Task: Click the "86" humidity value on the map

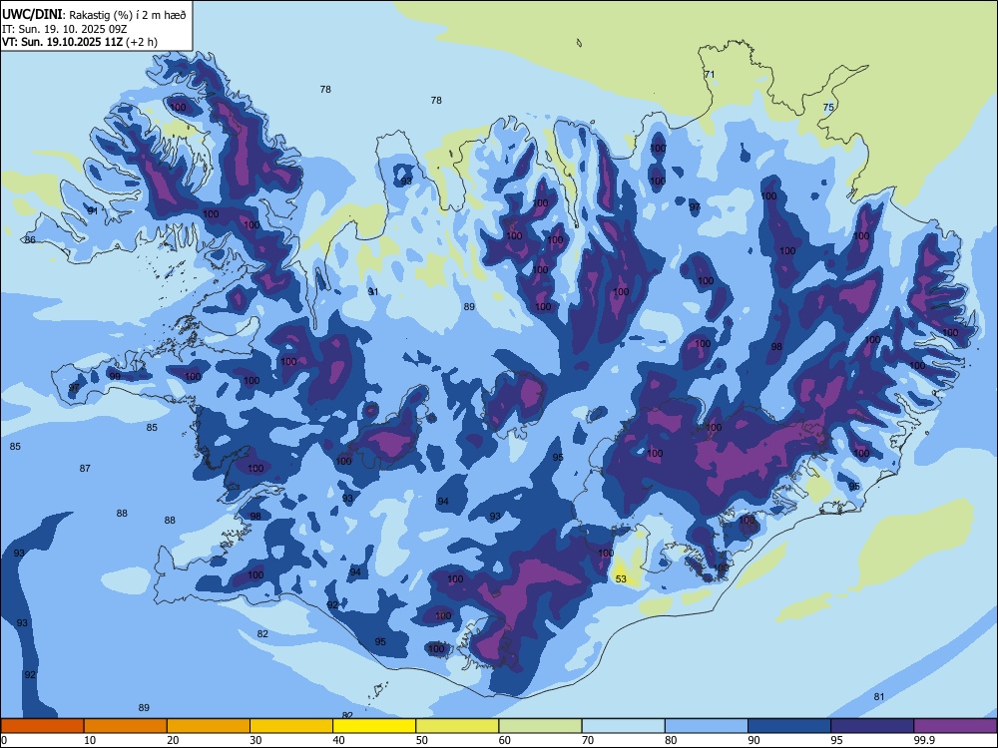Action: [x=30, y=239]
